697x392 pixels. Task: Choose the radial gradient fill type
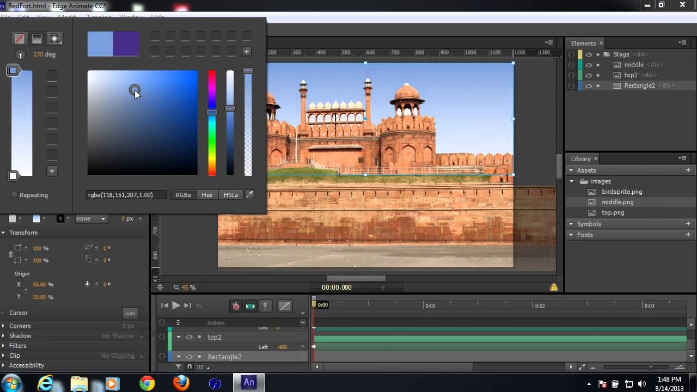click(54, 39)
